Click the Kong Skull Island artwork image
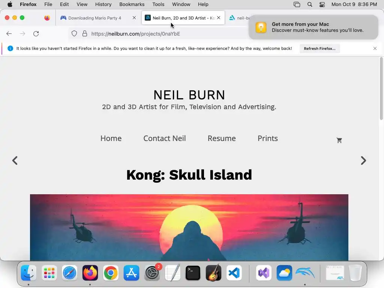The width and height of the screenshot is (384, 288). pos(189,227)
